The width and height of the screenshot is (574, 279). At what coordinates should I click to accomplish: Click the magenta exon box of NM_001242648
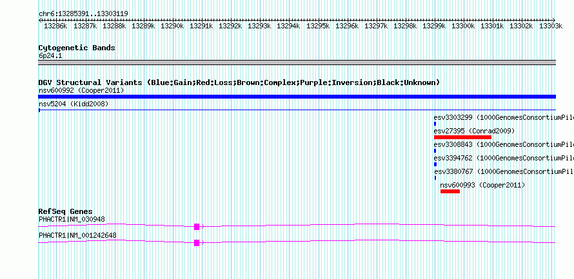point(197,243)
